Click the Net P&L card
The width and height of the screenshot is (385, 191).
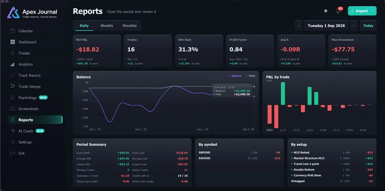(97, 51)
